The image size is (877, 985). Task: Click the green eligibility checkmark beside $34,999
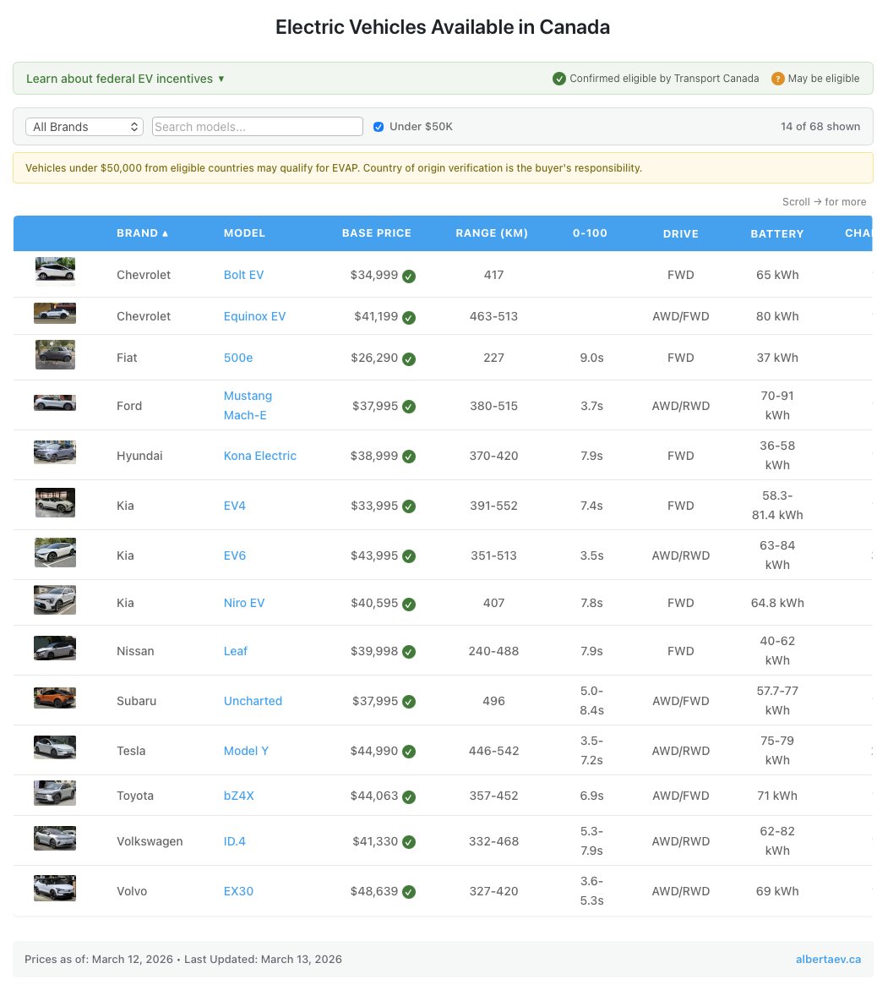point(409,276)
